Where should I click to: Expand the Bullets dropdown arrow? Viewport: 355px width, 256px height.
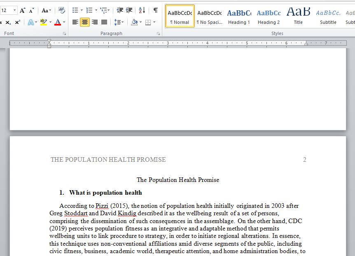82,10
